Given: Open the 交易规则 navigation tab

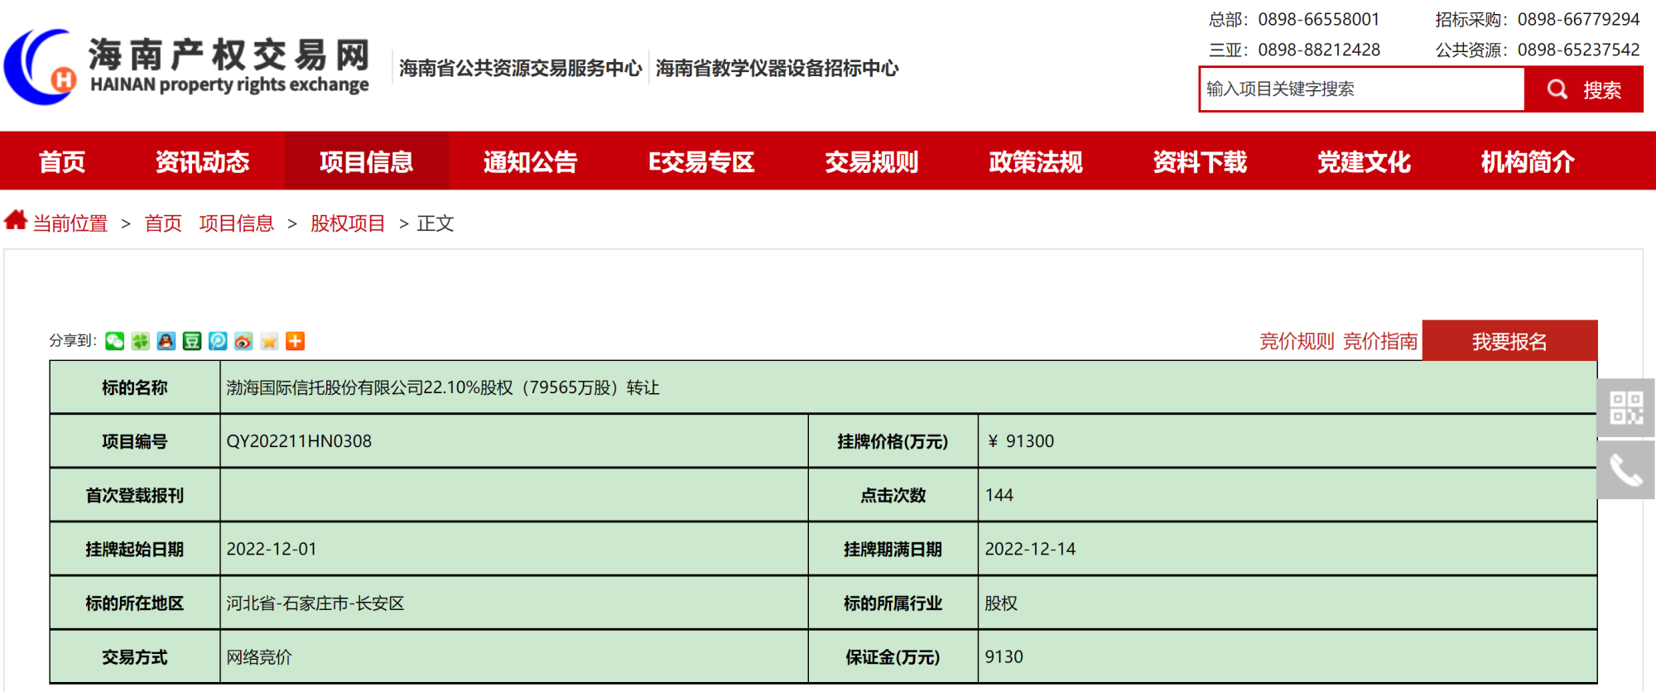Looking at the screenshot, I should coord(871,161).
